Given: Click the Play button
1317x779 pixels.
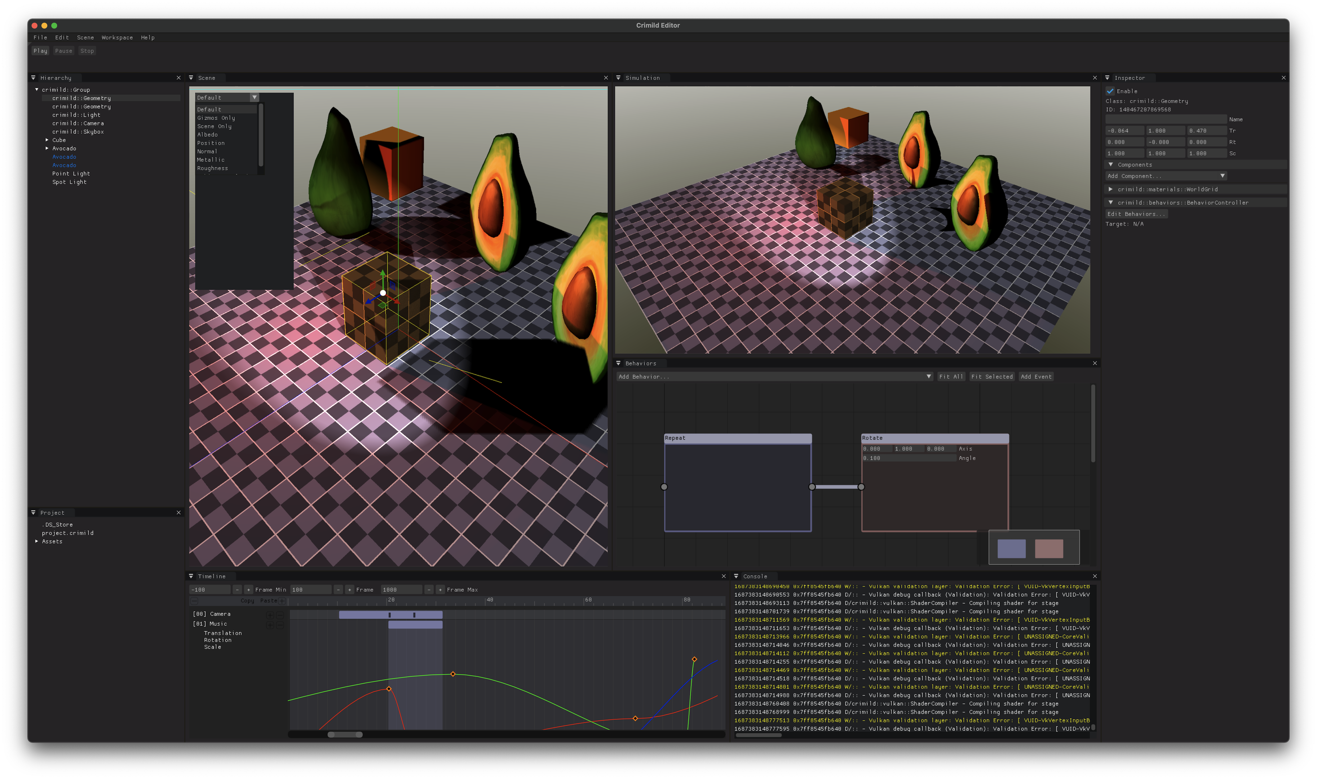Looking at the screenshot, I should point(40,51).
